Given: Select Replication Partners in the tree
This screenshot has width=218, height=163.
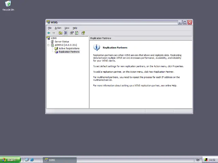Looking at the screenshot, I should (69, 52).
